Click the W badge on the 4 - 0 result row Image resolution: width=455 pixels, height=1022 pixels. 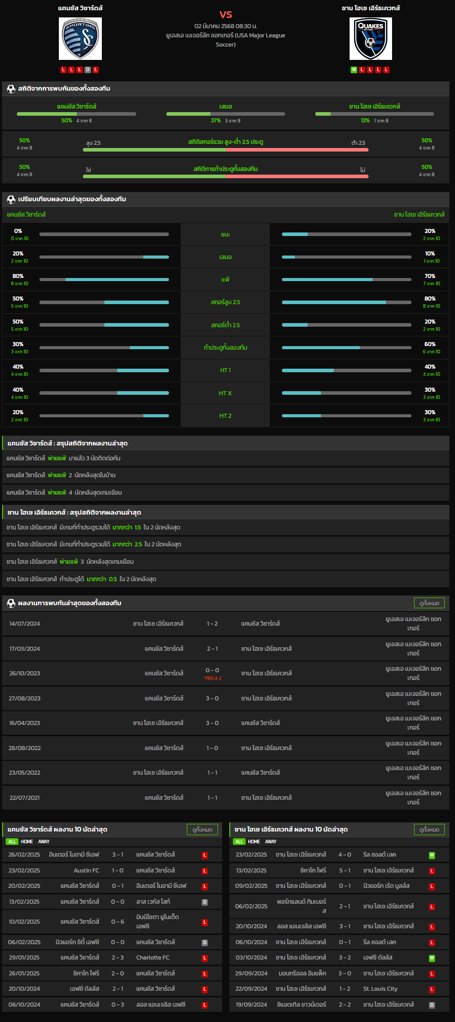(432, 855)
